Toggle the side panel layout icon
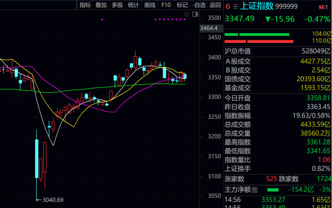Viewport: 332px width, 208px height. 195,14
